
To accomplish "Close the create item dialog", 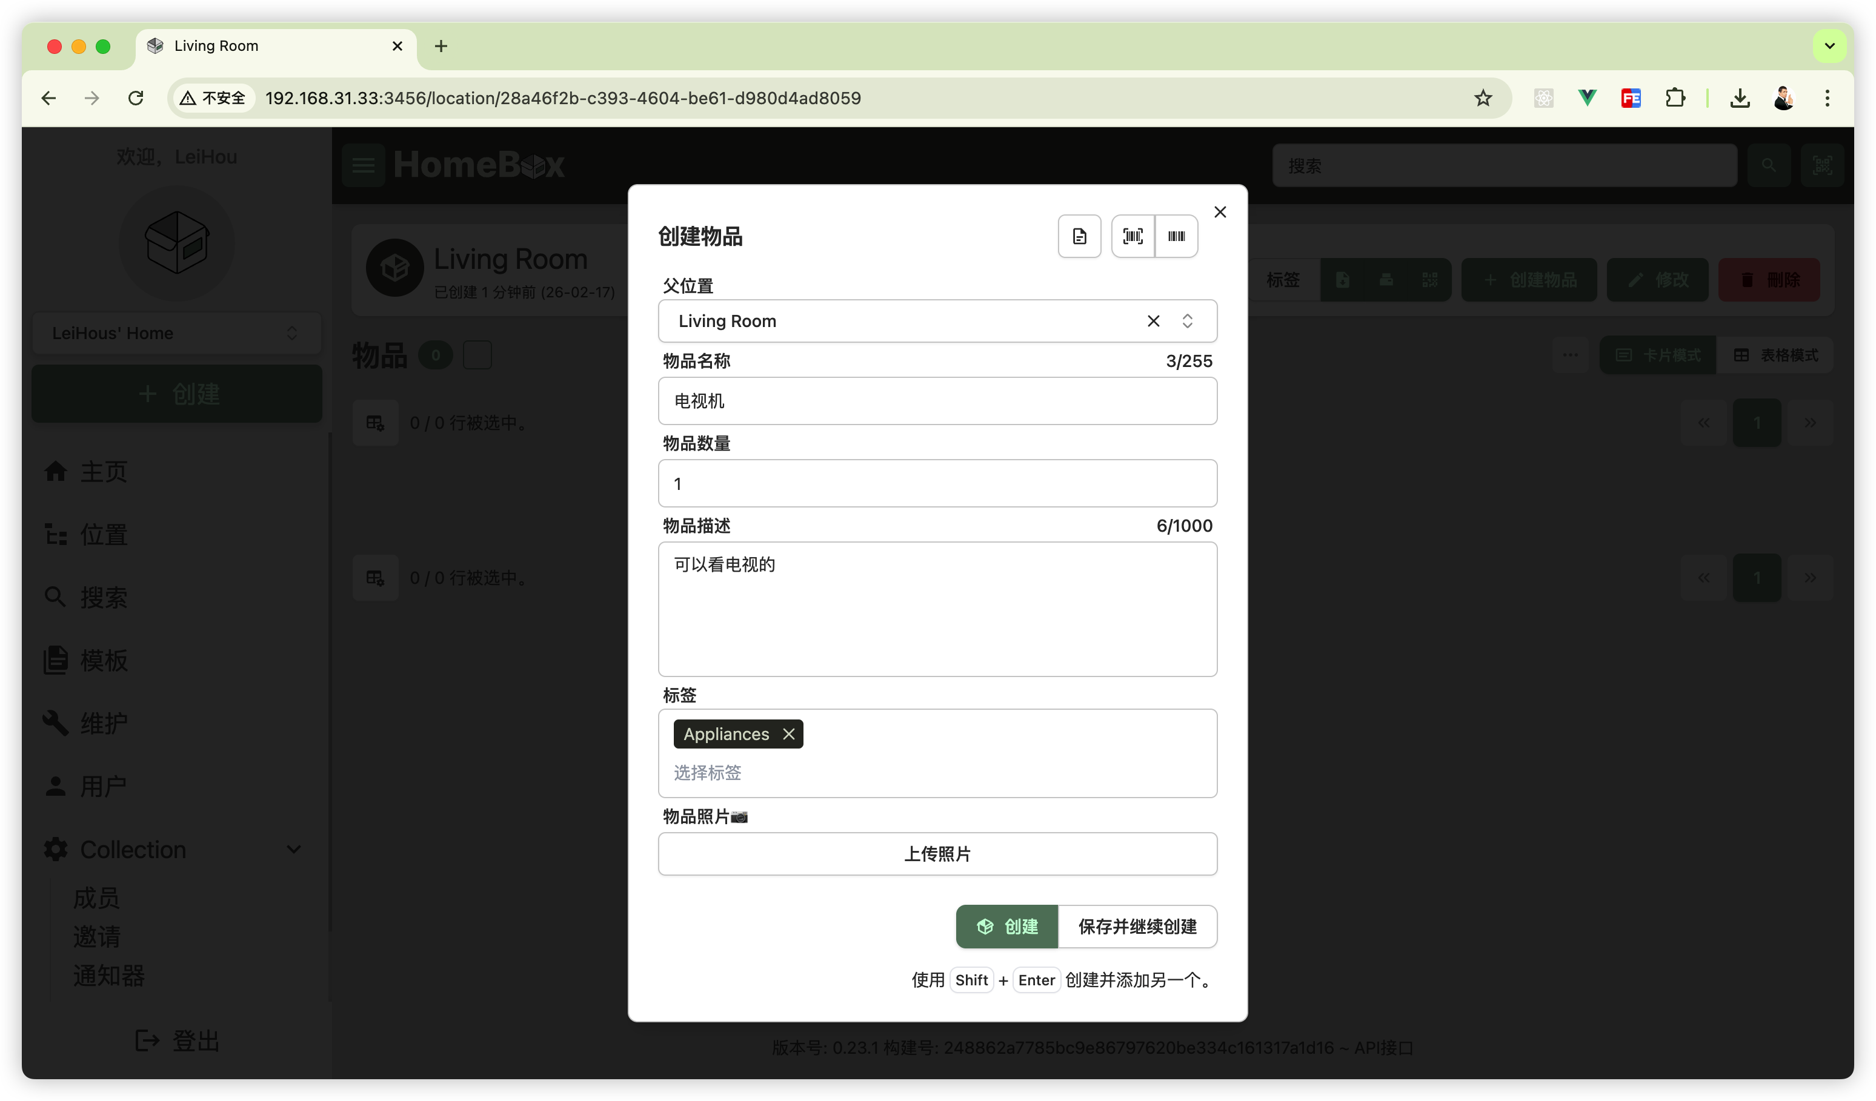I will 1219,212.
